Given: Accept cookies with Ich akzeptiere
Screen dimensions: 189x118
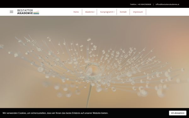Looking at the screenshot, I should (x=178, y=113).
